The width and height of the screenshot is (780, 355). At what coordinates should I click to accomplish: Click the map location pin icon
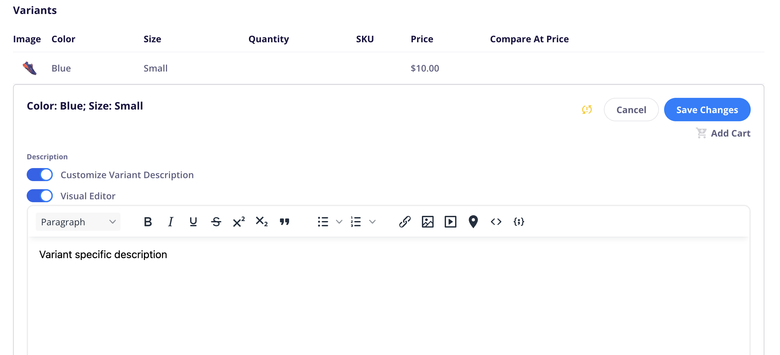pos(473,222)
